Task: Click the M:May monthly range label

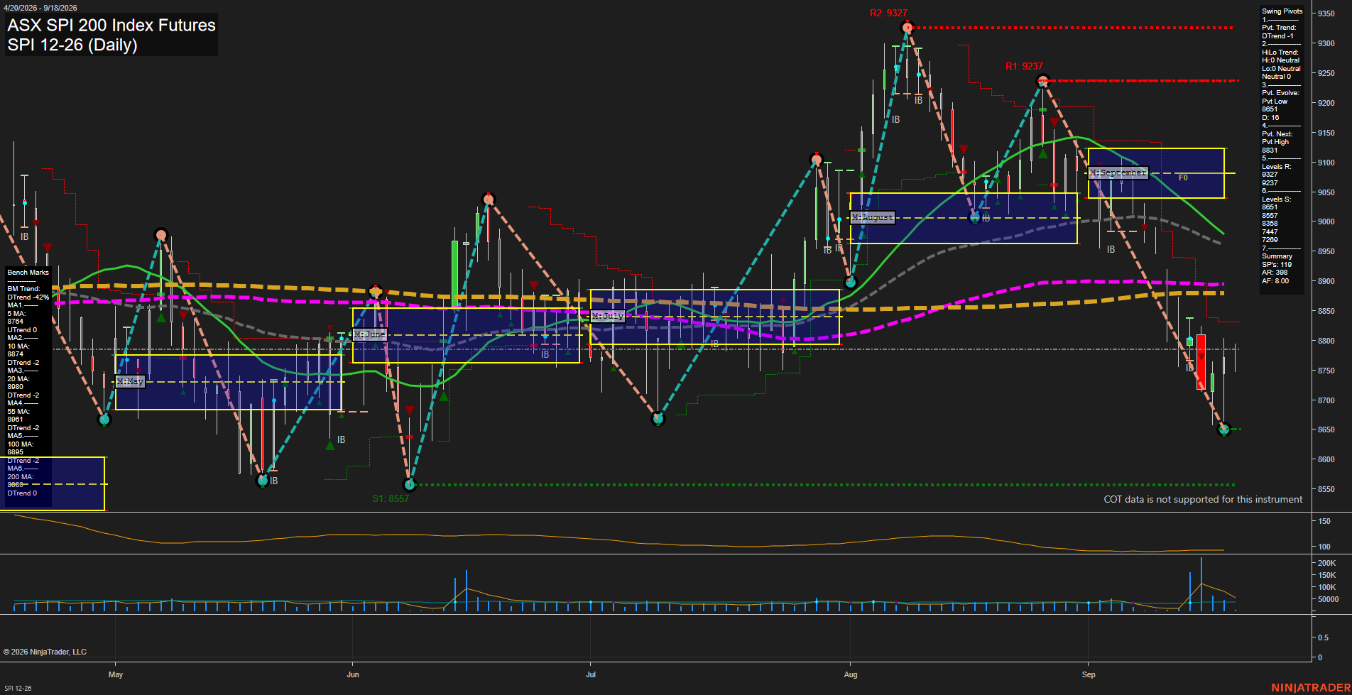Action: click(130, 382)
